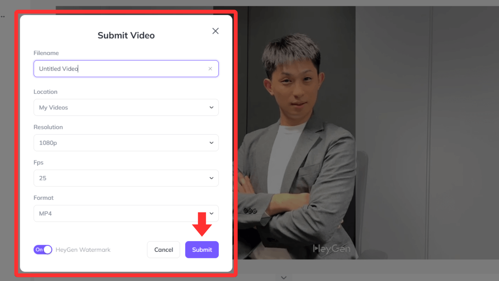499x281 pixels.
Task: Edit the Filename input field
Action: [126, 69]
